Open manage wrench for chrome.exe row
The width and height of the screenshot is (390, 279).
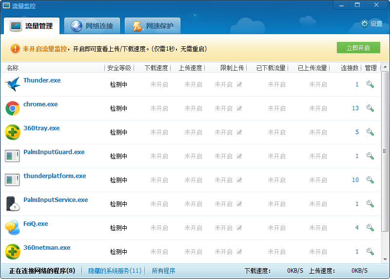tap(370, 108)
